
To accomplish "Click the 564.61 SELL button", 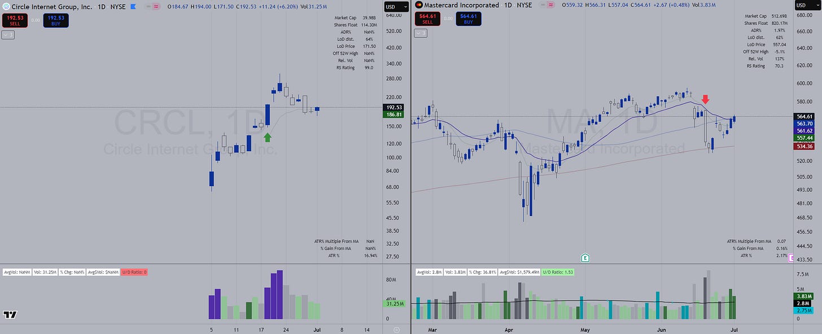I will [427, 19].
